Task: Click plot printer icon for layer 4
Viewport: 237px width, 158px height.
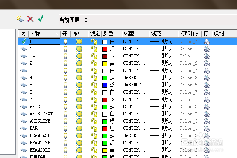Action: (207, 78)
